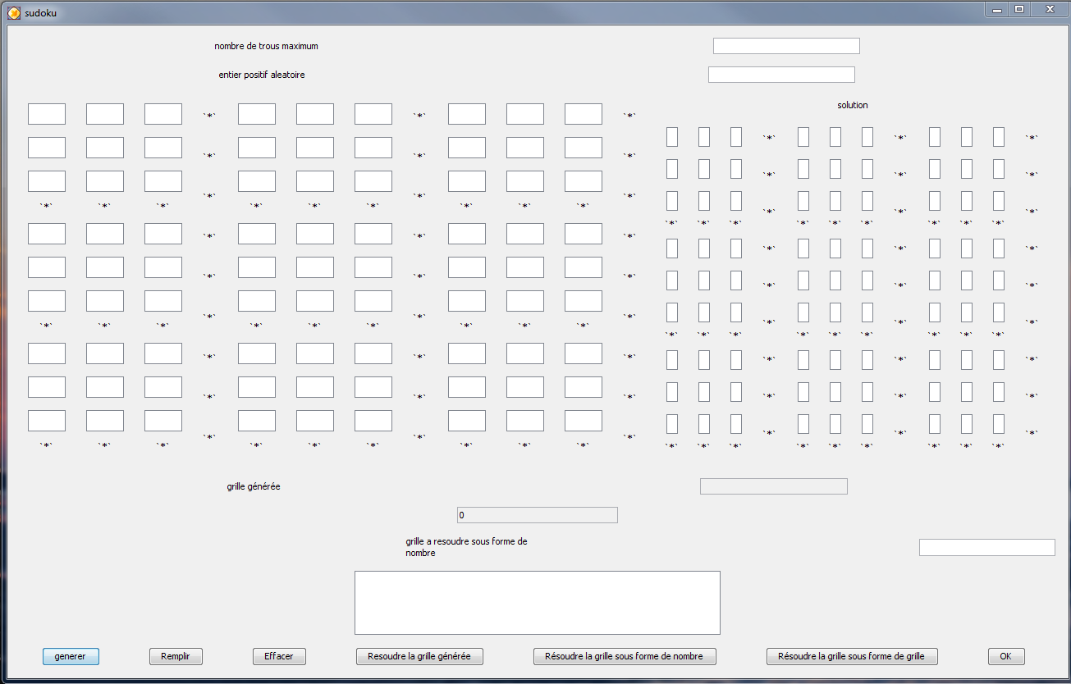Select top-left cell of the left puzzle grid
Viewport: 1071px width, 684px height.
coord(47,114)
